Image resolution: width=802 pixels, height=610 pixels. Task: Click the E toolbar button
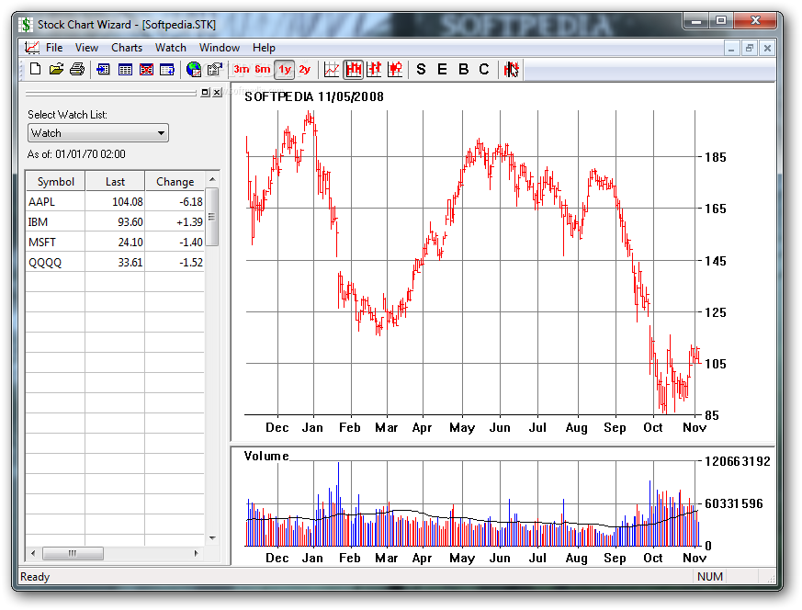click(442, 69)
